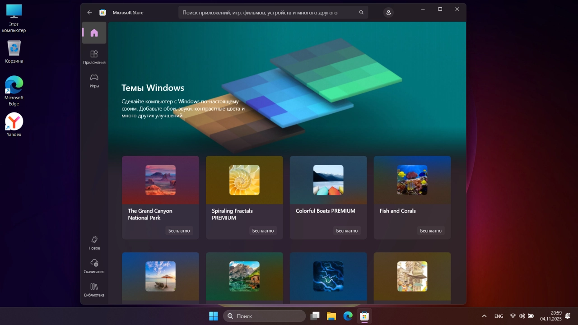
Task: Open Wi-Fi network tray icon
Action: [513, 316]
